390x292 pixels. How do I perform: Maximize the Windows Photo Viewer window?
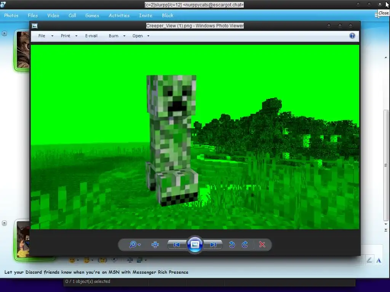click(x=340, y=25)
